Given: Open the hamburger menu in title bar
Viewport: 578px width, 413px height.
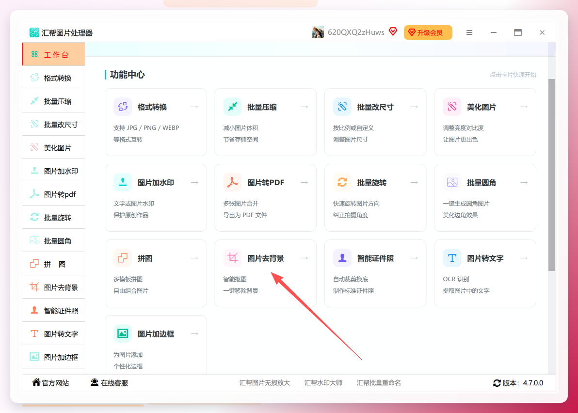Looking at the screenshot, I should coord(469,32).
